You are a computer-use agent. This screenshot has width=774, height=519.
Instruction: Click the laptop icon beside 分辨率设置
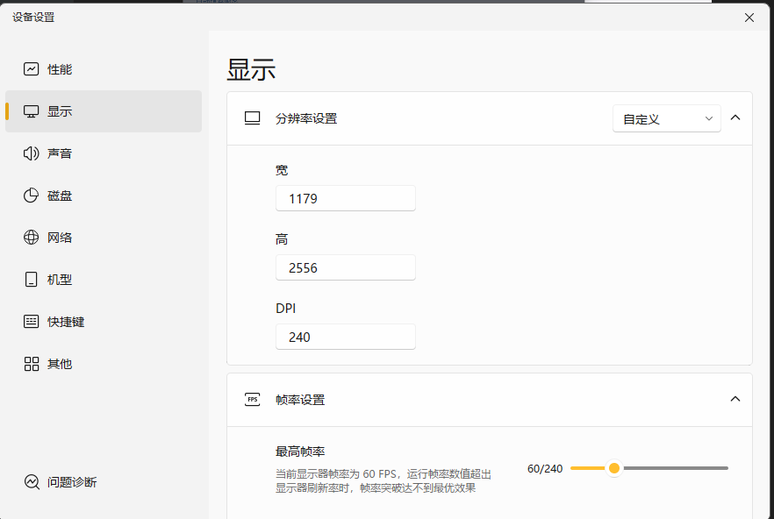pos(253,118)
